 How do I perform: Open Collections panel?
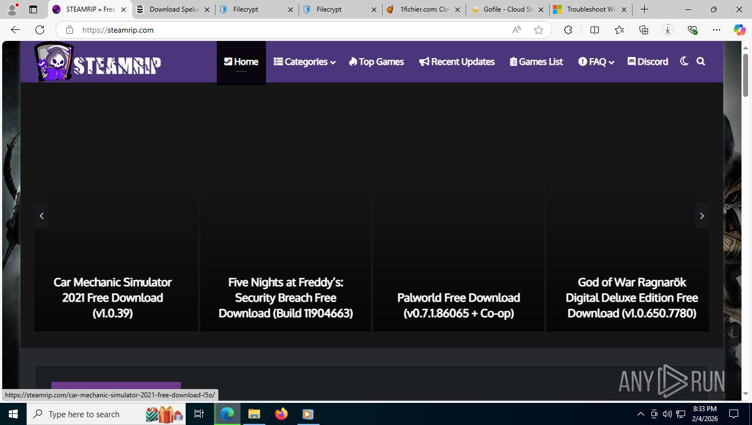pos(644,30)
